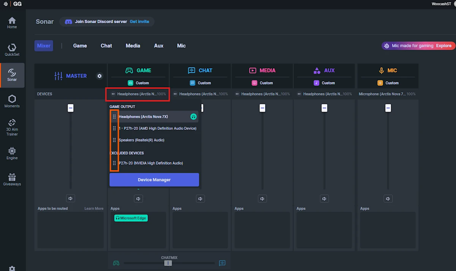Viewport: 456px width, 271px height.
Task: Mute the Media channel
Action: (262, 198)
